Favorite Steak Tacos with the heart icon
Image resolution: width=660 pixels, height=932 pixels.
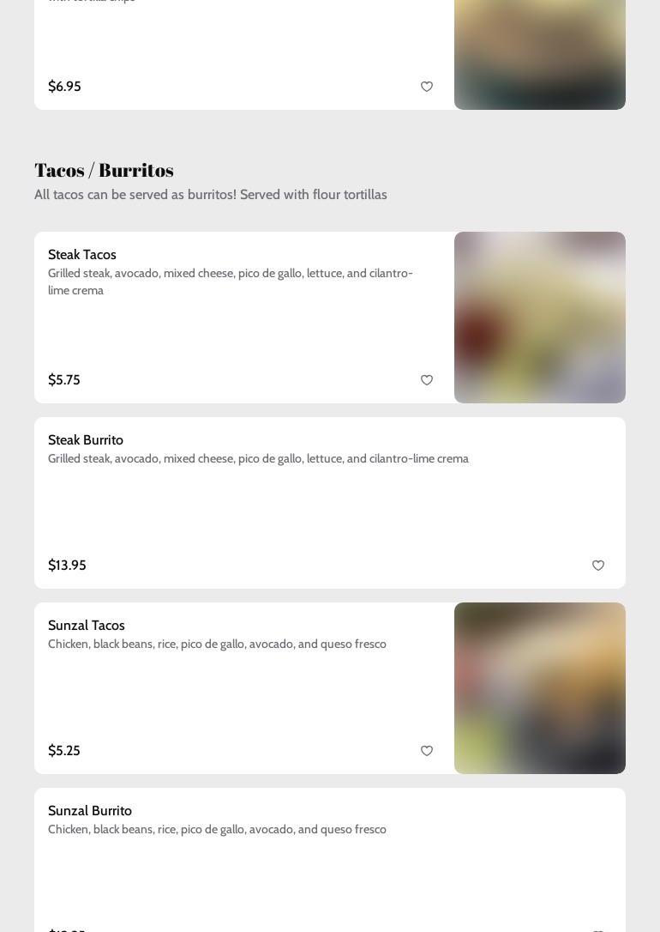click(427, 380)
